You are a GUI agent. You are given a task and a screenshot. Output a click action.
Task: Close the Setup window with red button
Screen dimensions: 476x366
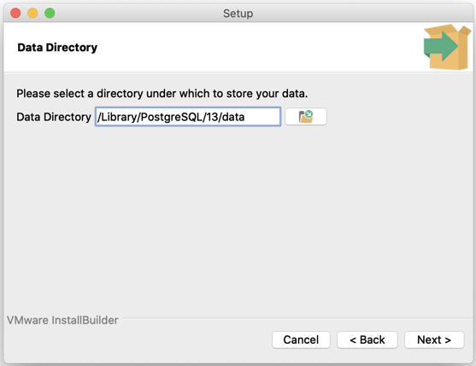[15, 13]
